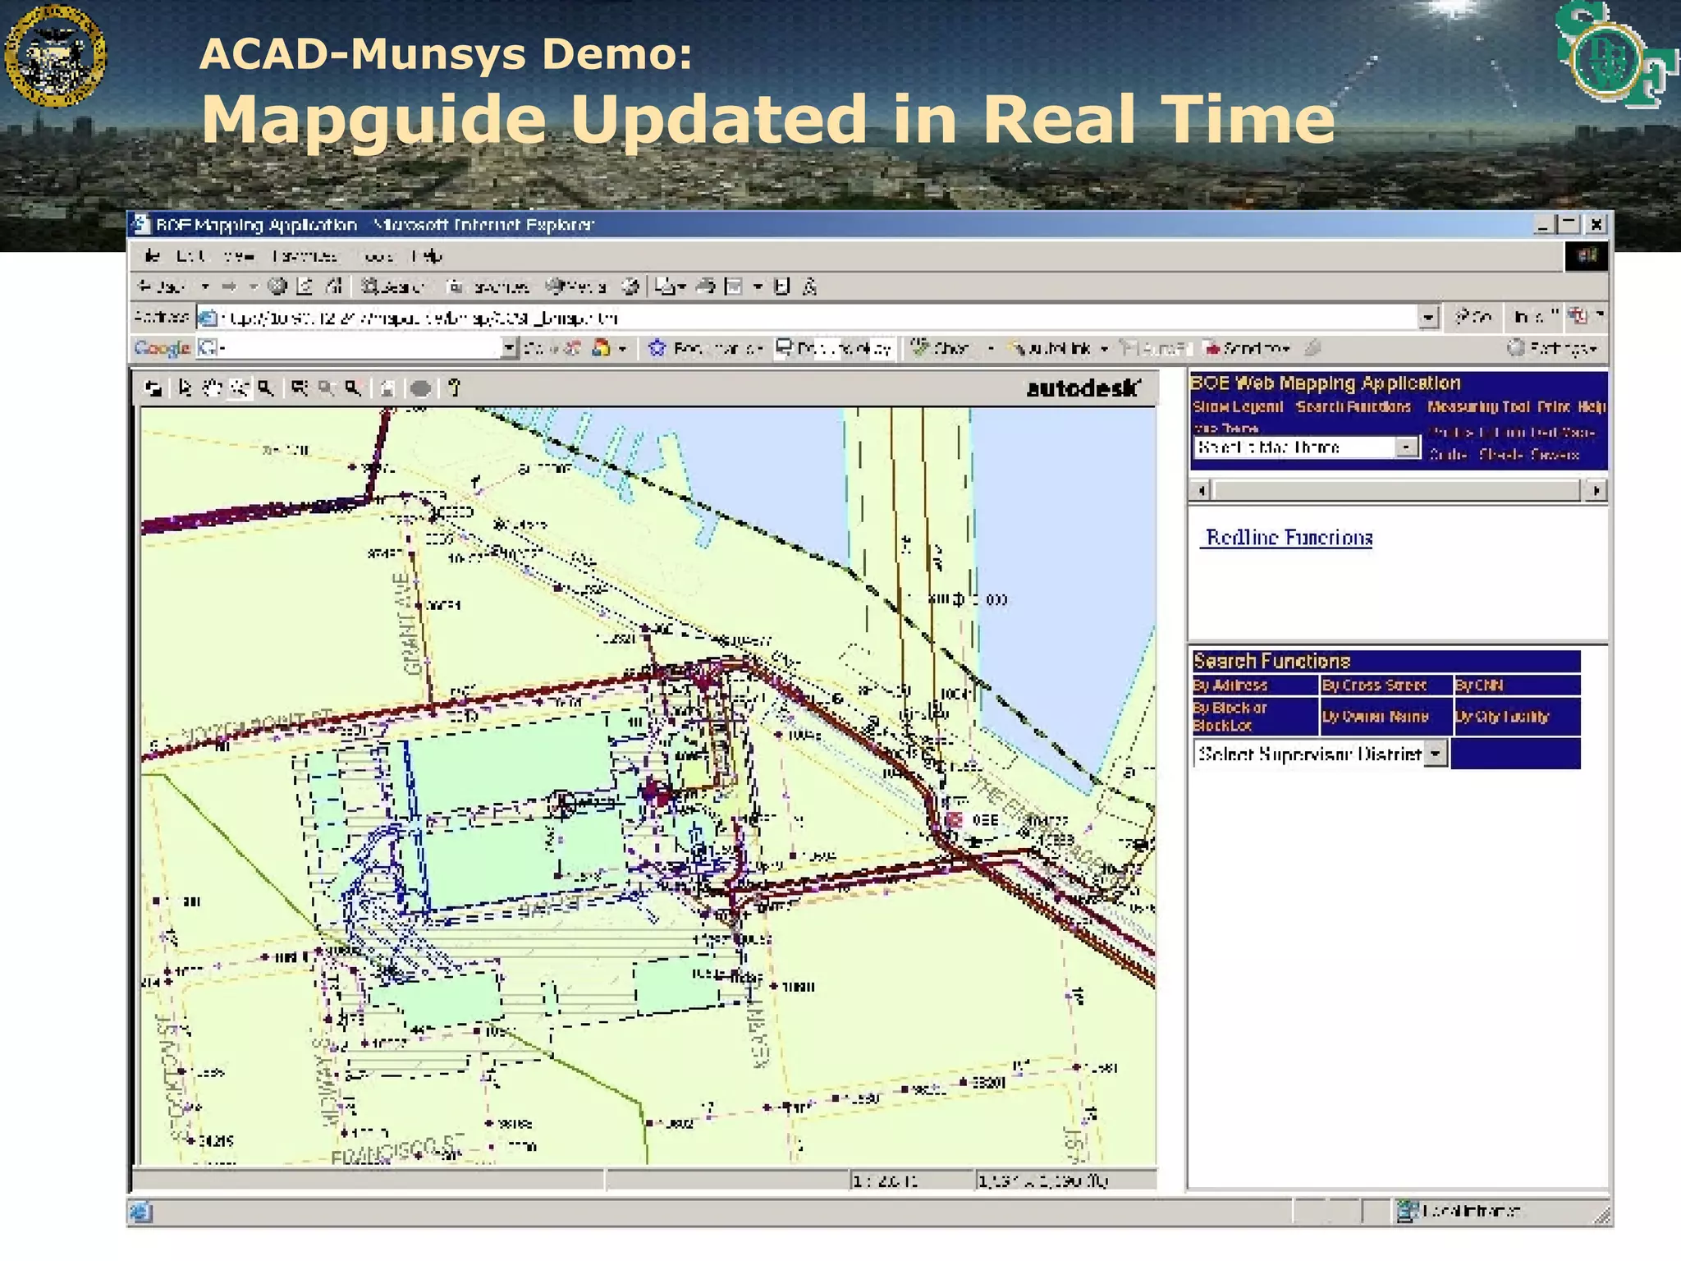Open the Measuring Tool link
The image size is (1681, 1261).
(x=1478, y=406)
